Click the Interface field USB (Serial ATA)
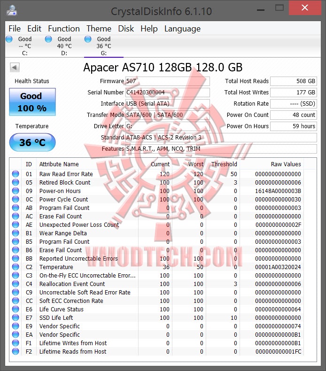Screen dimensions: 326x371 [168, 104]
